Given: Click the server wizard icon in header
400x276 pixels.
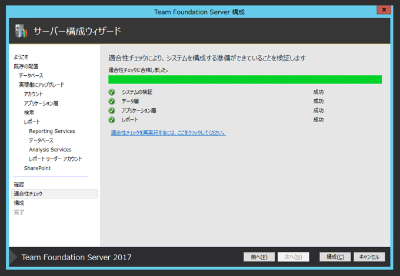Looking at the screenshot, I should [21, 31].
